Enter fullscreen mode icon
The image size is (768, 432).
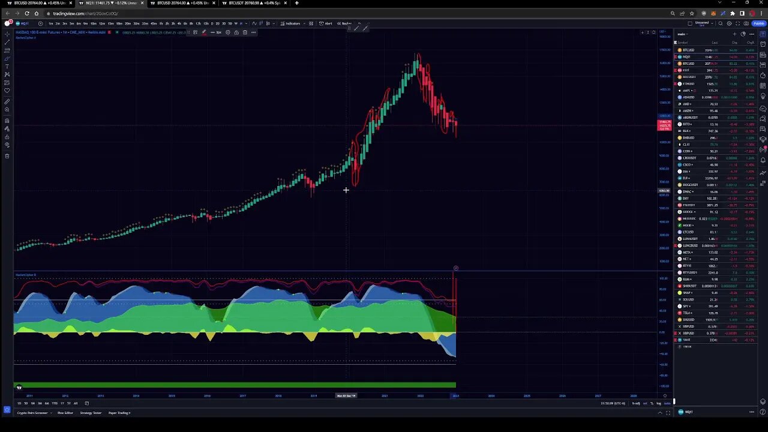pos(737,23)
